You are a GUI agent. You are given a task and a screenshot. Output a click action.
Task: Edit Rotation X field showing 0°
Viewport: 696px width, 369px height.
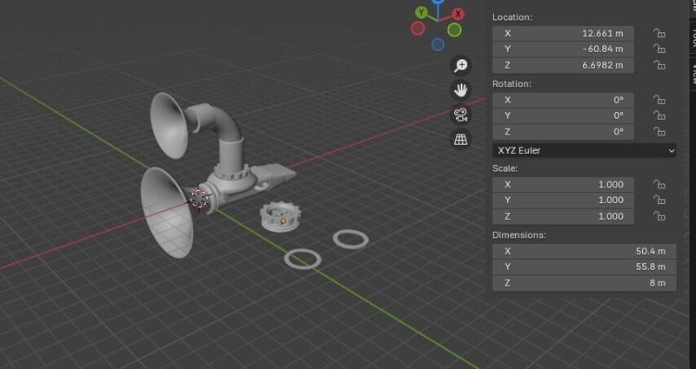point(563,100)
